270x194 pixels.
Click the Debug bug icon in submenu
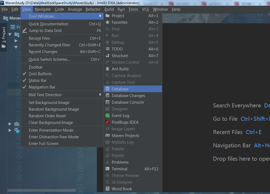107,42
